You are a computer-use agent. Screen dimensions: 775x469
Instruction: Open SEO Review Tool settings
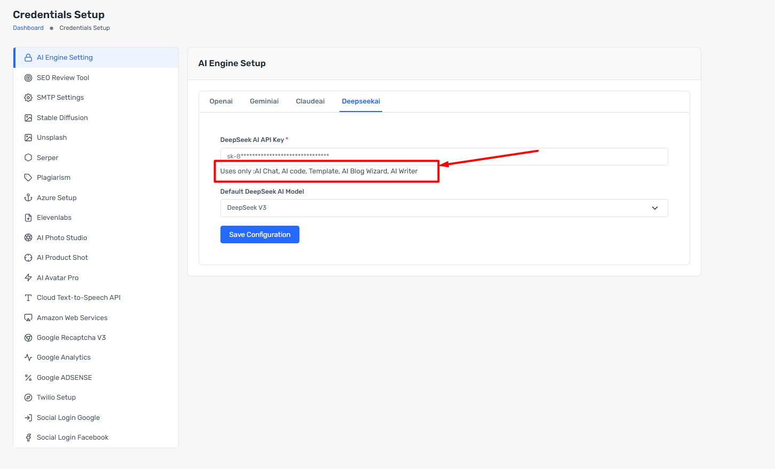point(96,78)
